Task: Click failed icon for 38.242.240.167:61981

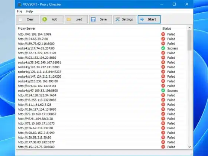Action: [x=163, y=62]
